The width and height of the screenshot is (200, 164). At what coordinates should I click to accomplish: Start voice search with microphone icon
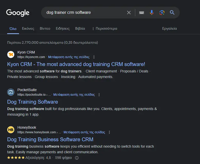[152, 13]
